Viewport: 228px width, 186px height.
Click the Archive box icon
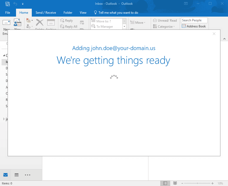51,23
